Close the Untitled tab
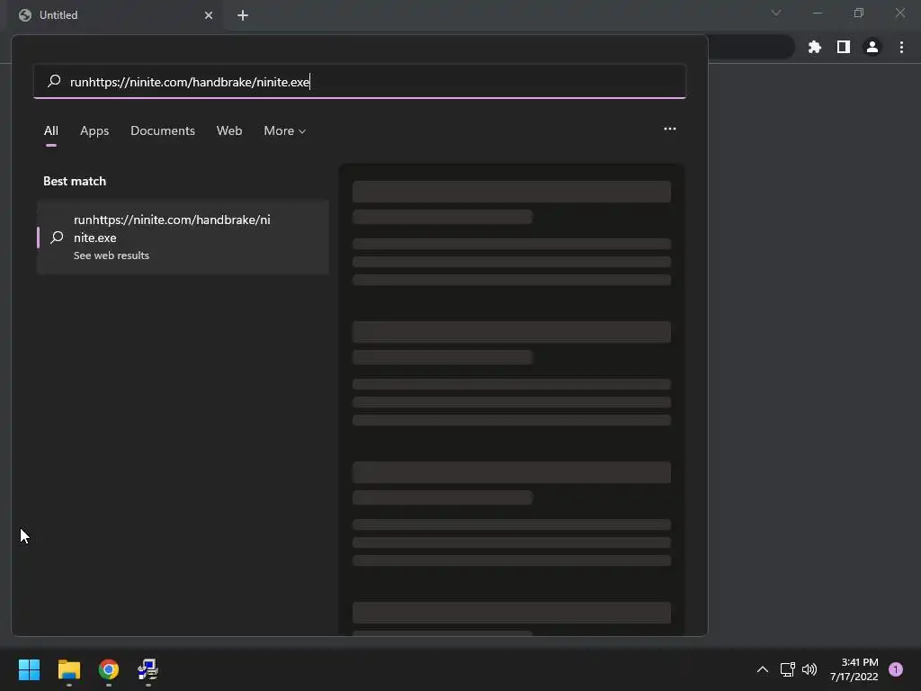921x691 pixels. [209, 15]
